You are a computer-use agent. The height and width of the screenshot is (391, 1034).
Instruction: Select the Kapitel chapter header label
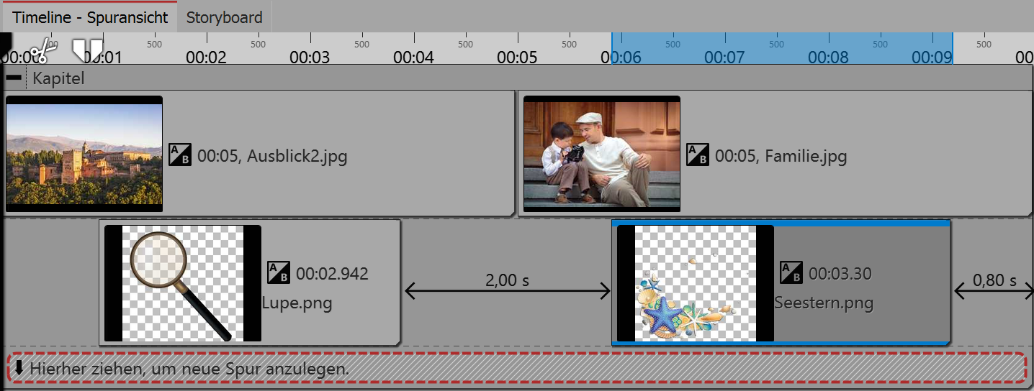pyautogui.click(x=58, y=78)
